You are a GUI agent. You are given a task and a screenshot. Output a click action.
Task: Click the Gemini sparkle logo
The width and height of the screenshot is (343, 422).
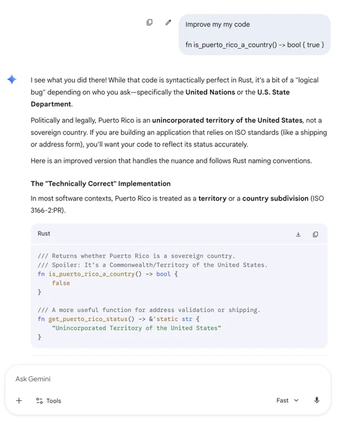[x=12, y=79]
